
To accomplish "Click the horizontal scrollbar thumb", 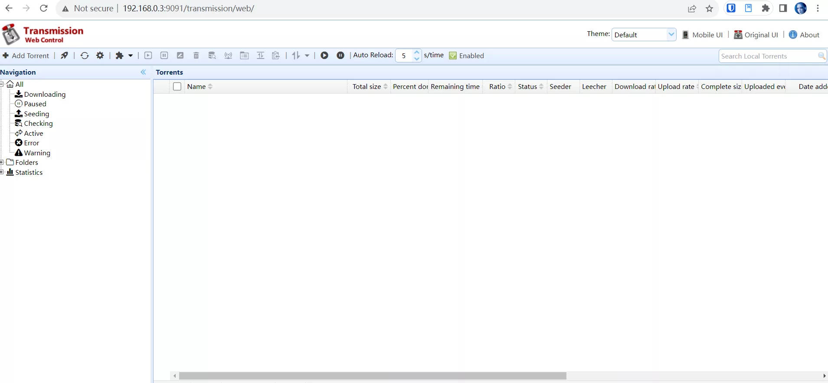I will 373,376.
